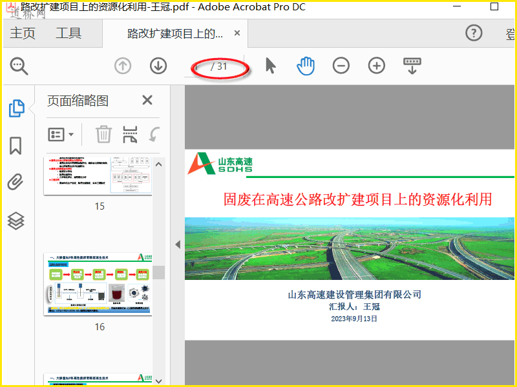Viewport: 517px width, 387px height.
Task: Activate the hand pan tool
Action: [x=306, y=66]
